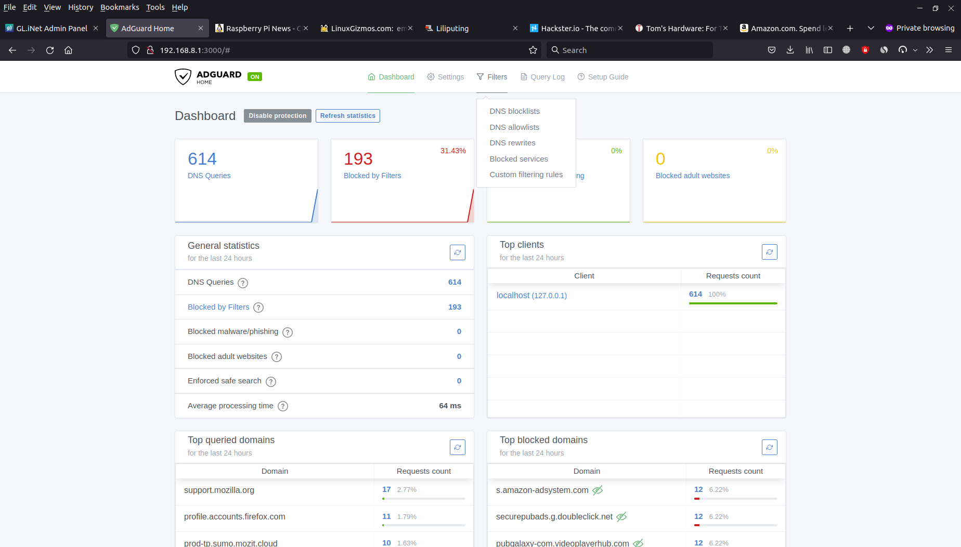Open the Firefox library icon
This screenshot has height=547, width=961.
click(809, 50)
